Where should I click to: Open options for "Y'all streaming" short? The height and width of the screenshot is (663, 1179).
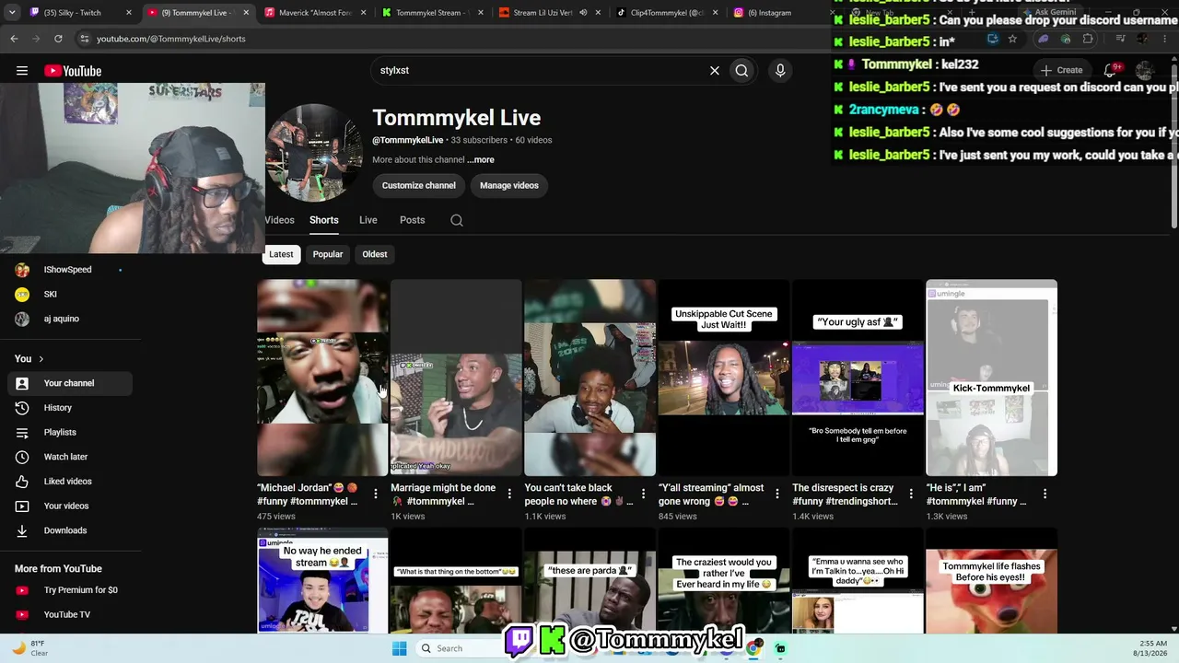click(776, 494)
